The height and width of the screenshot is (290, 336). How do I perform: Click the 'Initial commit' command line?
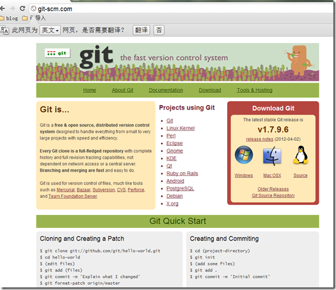tap(230, 277)
